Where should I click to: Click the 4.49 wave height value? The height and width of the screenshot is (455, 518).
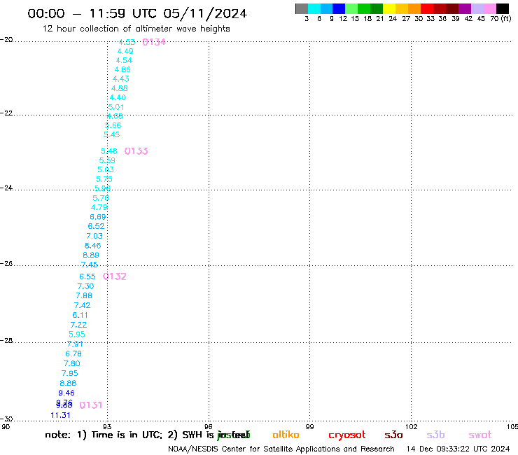[125, 51]
